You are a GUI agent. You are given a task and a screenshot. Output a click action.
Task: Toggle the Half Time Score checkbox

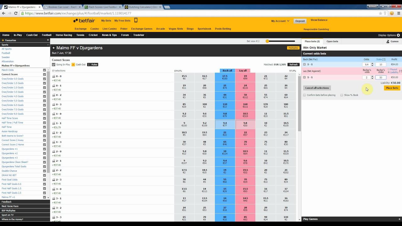[x=44, y=118]
